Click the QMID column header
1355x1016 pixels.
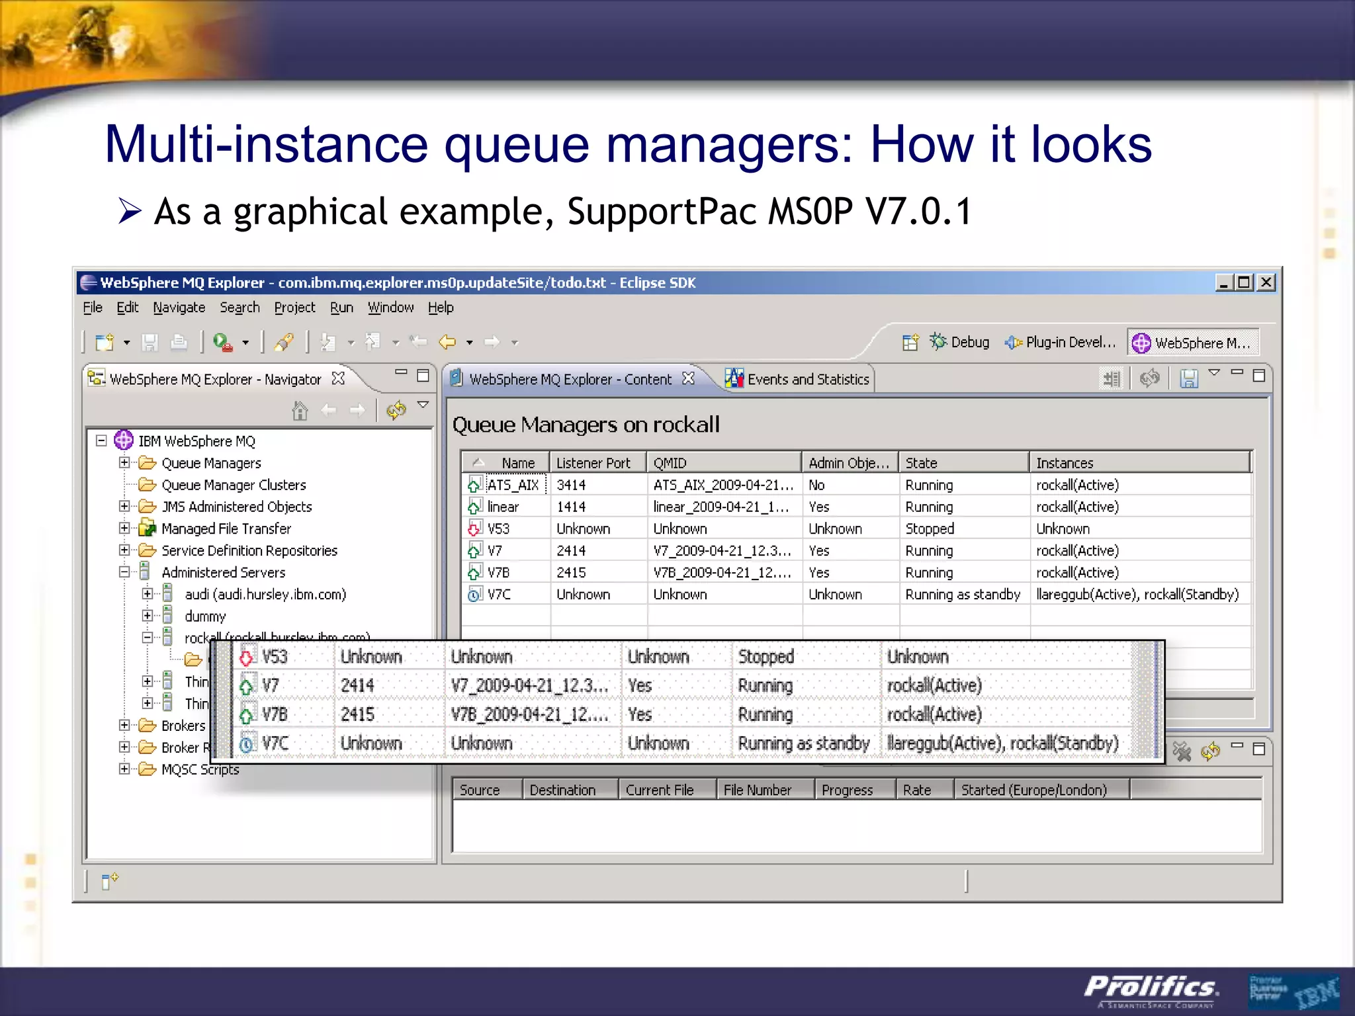[724, 463]
